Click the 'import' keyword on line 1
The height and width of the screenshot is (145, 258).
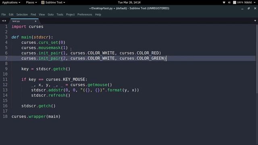click(19, 27)
